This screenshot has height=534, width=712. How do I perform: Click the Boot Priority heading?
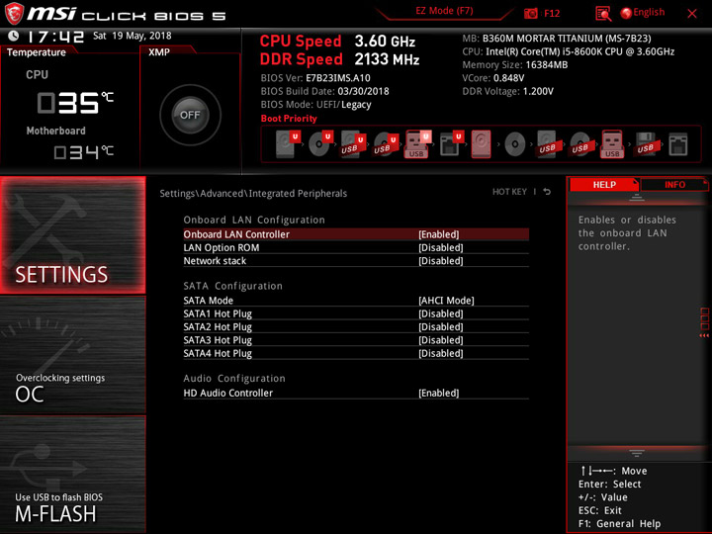tap(289, 118)
